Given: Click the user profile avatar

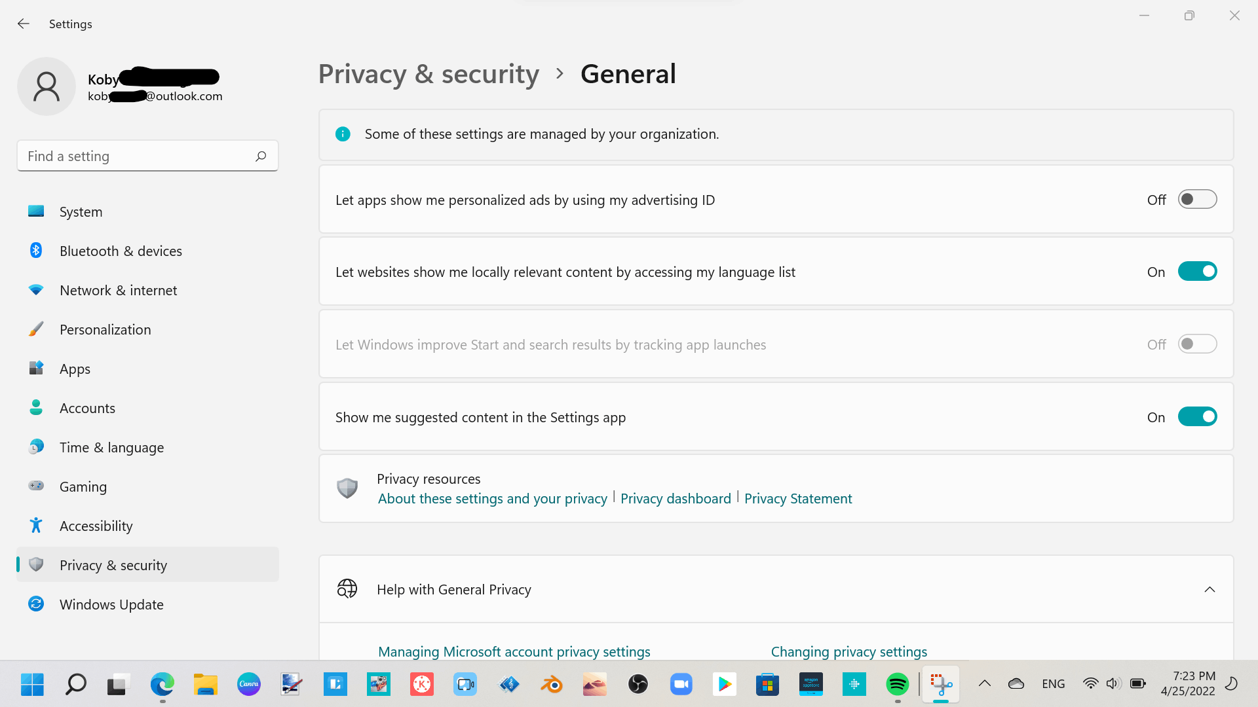Looking at the screenshot, I should [x=47, y=86].
